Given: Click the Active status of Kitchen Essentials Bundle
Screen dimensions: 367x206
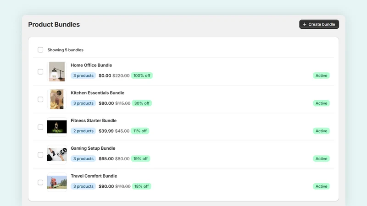Looking at the screenshot, I should tap(321, 103).
